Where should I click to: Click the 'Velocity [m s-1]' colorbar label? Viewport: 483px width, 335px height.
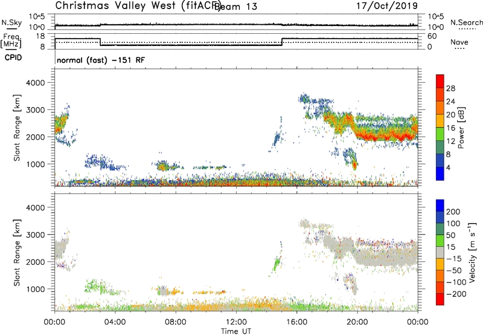click(x=472, y=252)
